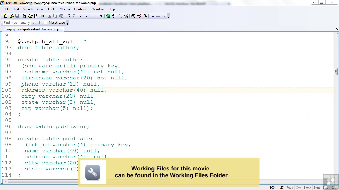Open the Edit menu
The image size is (339, 190).
point(16,9)
